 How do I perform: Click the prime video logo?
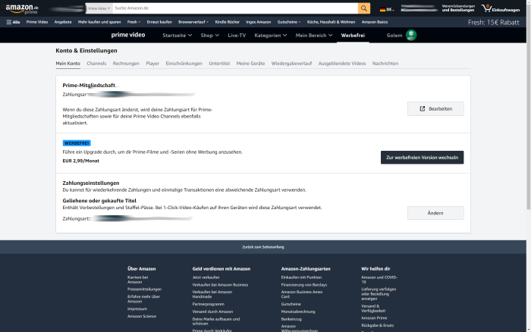pyautogui.click(x=128, y=35)
